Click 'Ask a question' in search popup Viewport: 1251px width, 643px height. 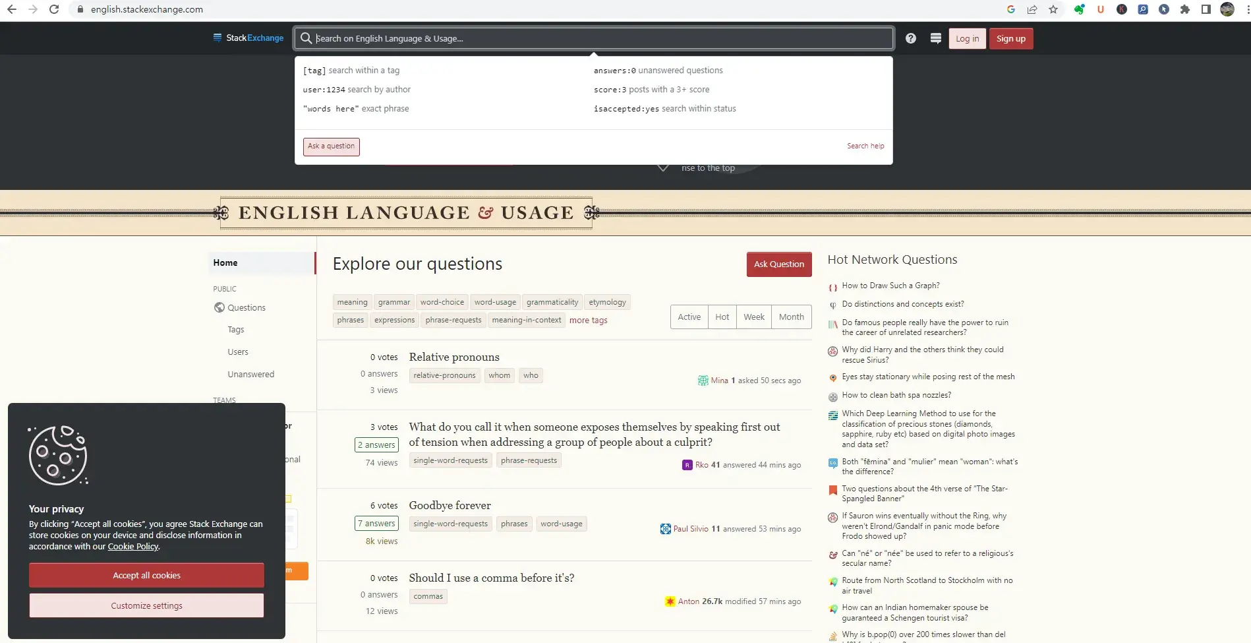[332, 146]
